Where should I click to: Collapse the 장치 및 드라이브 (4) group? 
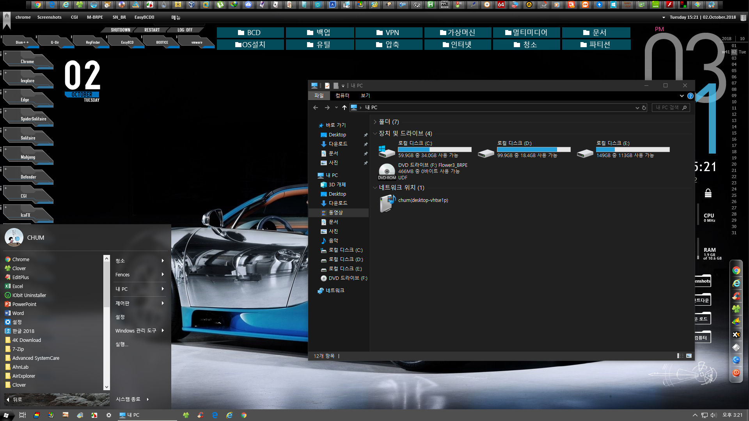(375, 133)
